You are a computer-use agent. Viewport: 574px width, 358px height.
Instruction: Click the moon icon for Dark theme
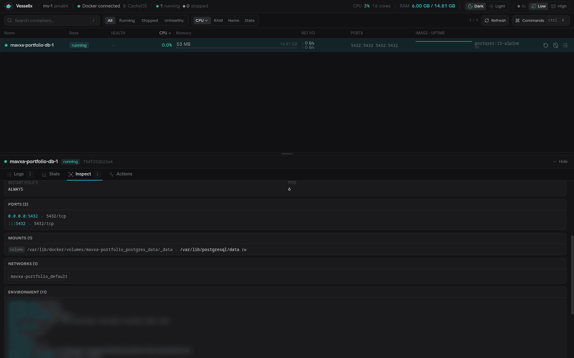coord(470,6)
